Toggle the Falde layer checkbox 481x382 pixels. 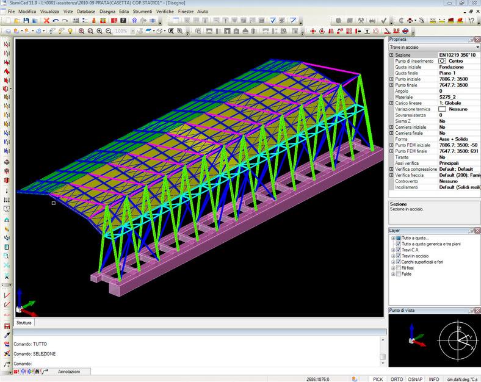(x=398, y=274)
